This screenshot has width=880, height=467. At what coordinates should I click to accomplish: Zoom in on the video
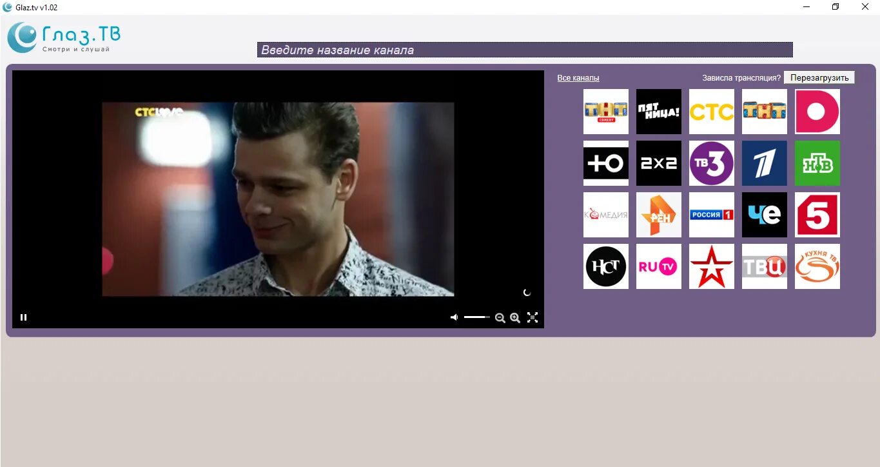pyautogui.click(x=514, y=317)
